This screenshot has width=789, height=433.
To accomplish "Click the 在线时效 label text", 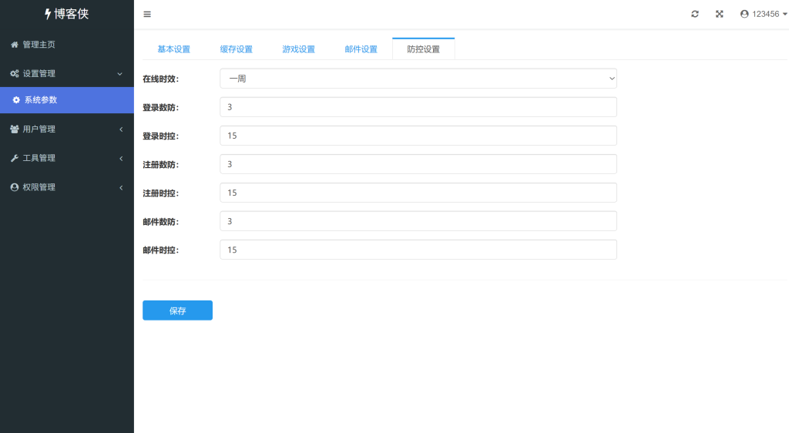I will [160, 79].
